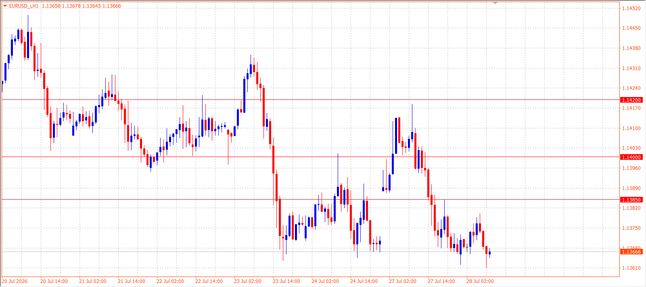Click the current price tag 1.13666

[631, 252]
